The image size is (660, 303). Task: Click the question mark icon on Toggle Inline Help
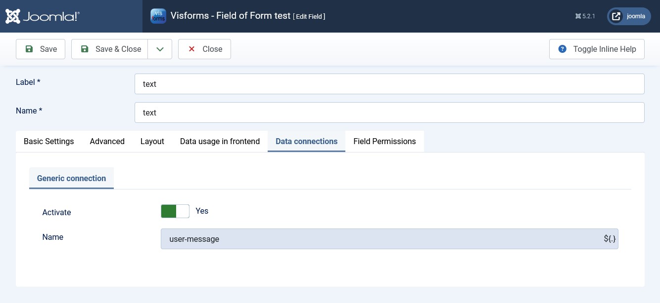tap(563, 49)
